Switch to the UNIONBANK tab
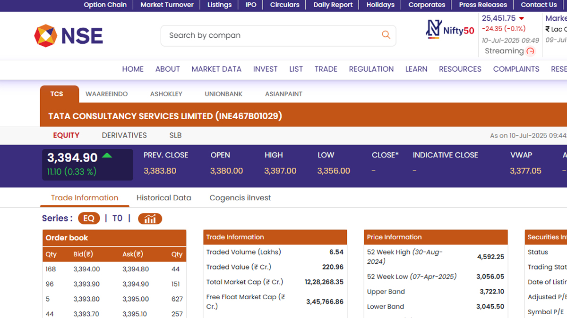This screenshot has width=567, height=318. click(x=223, y=94)
